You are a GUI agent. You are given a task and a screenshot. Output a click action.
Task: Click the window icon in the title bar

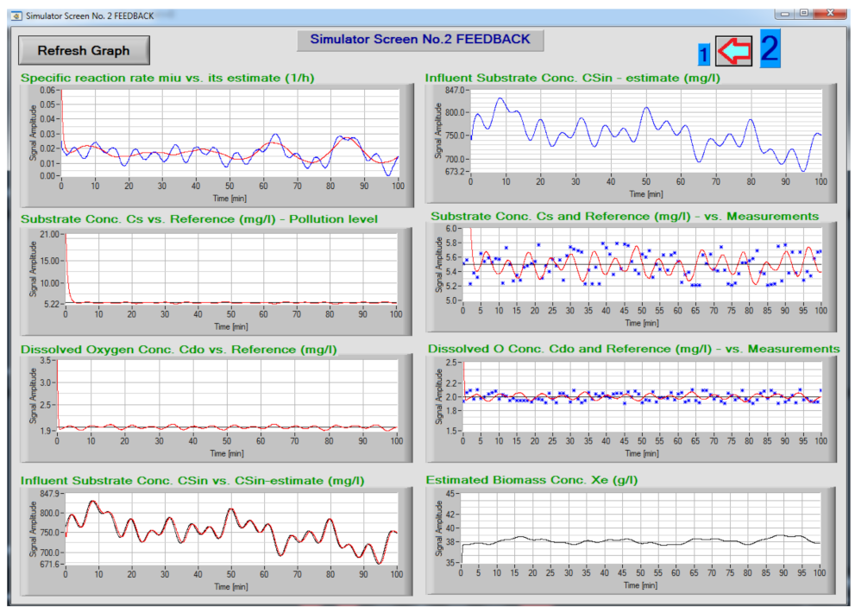click(17, 16)
